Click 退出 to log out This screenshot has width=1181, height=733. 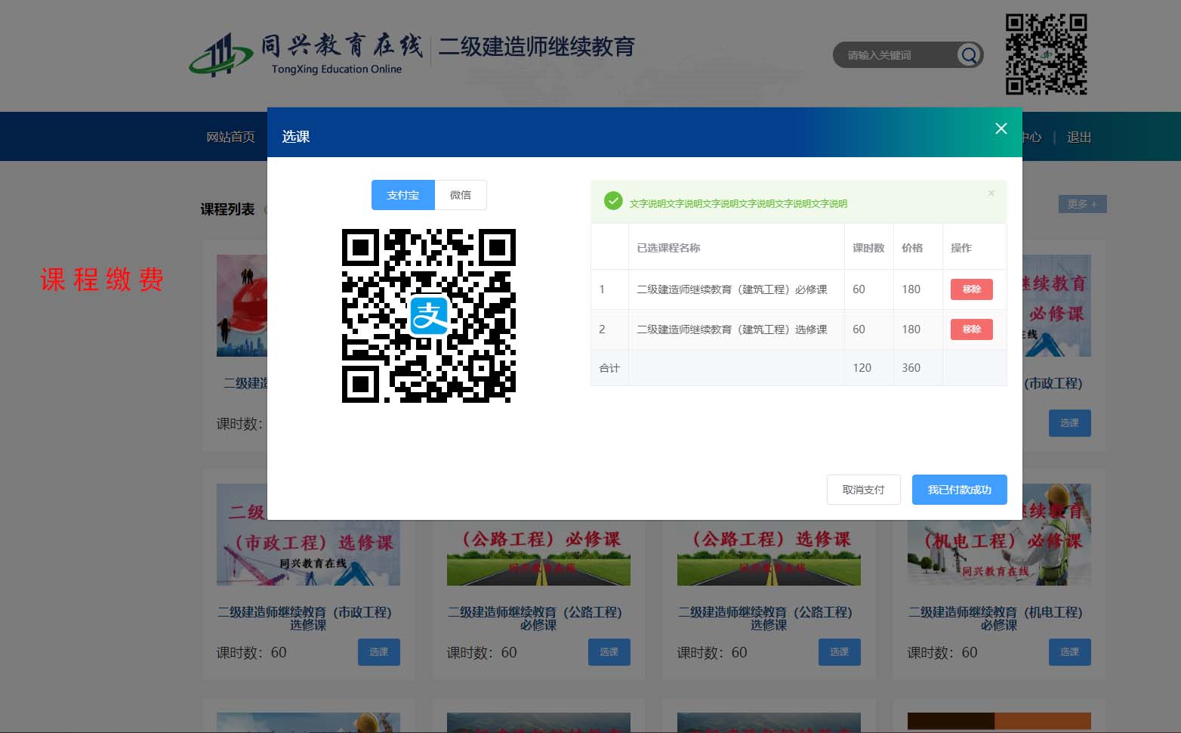(x=1079, y=137)
